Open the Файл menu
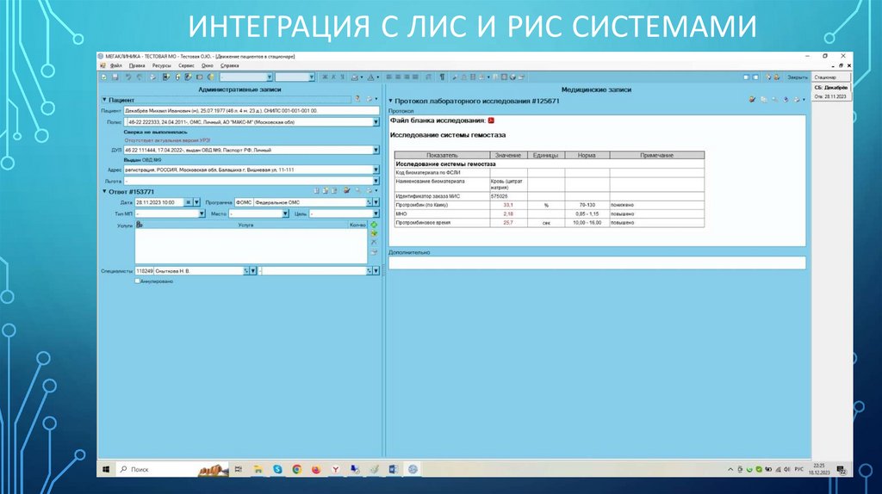Viewport: 882px width, 494px height. click(115, 65)
